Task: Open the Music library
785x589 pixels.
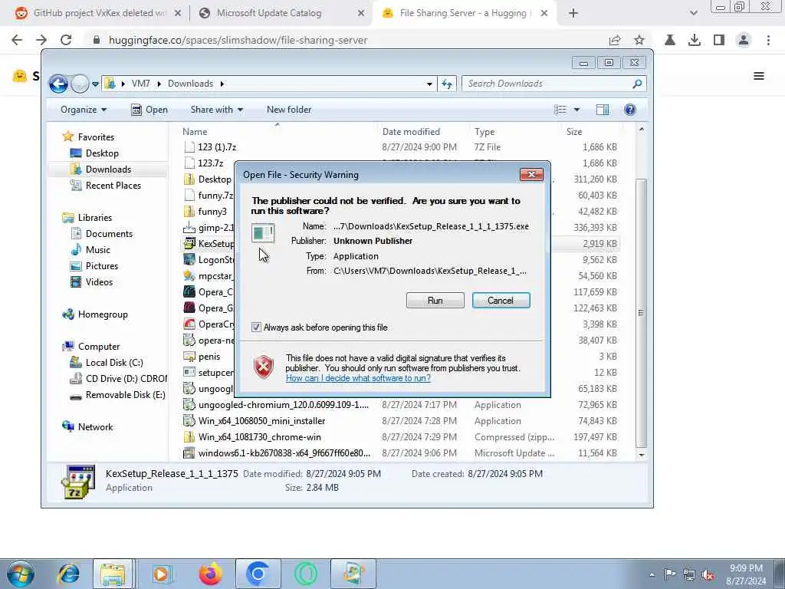Action: 97,250
